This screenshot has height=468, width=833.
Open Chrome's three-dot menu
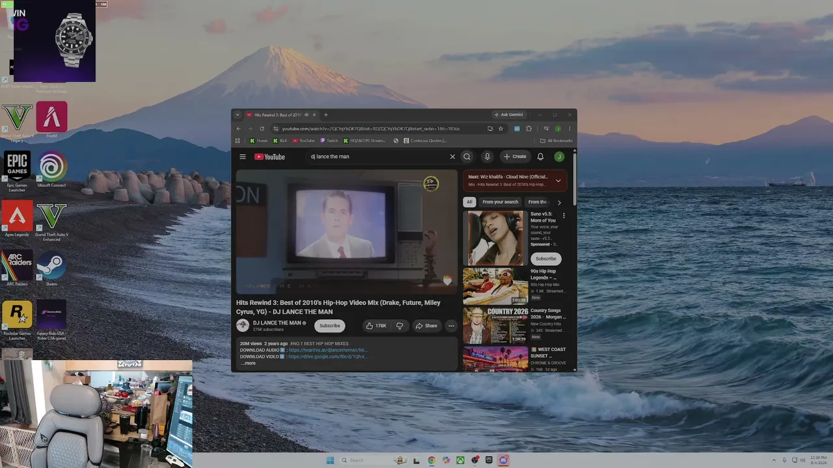click(569, 129)
